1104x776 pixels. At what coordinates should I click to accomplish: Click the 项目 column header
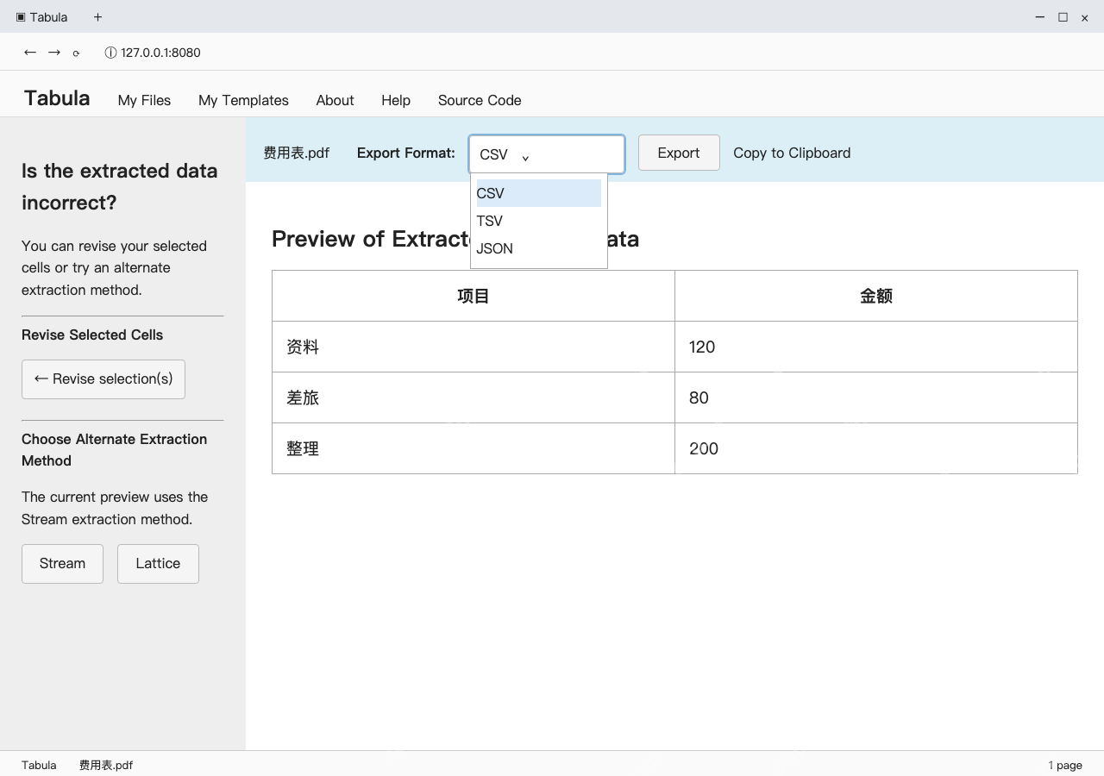point(474,296)
